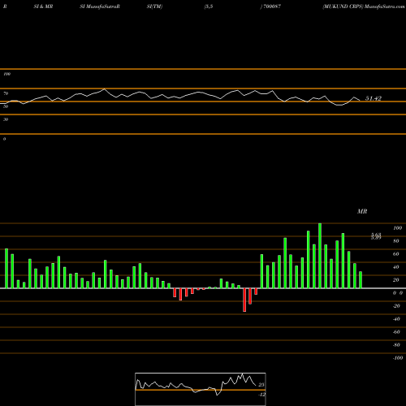Click the RSI current value 51.42

[x=374, y=98]
